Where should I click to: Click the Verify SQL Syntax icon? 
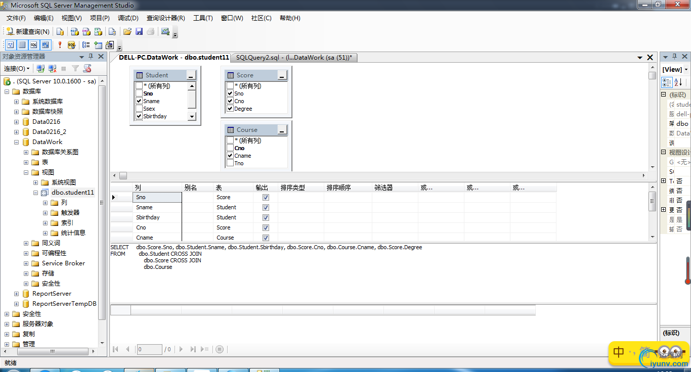click(x=71, y=45)
